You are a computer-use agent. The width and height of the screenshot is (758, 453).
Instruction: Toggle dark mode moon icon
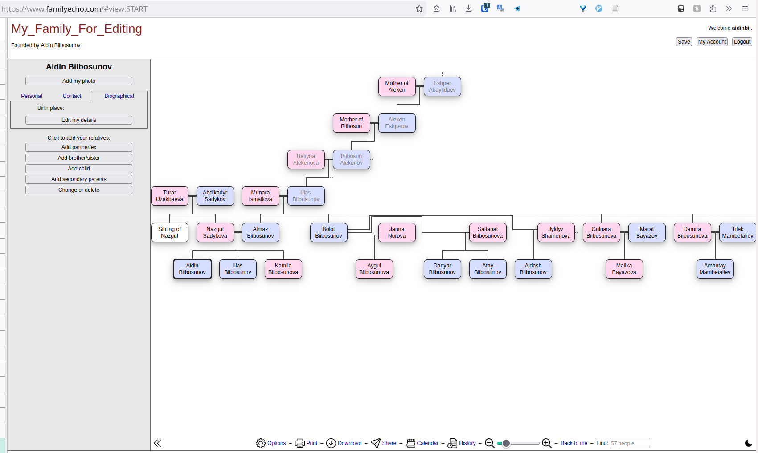coord(749,443)
